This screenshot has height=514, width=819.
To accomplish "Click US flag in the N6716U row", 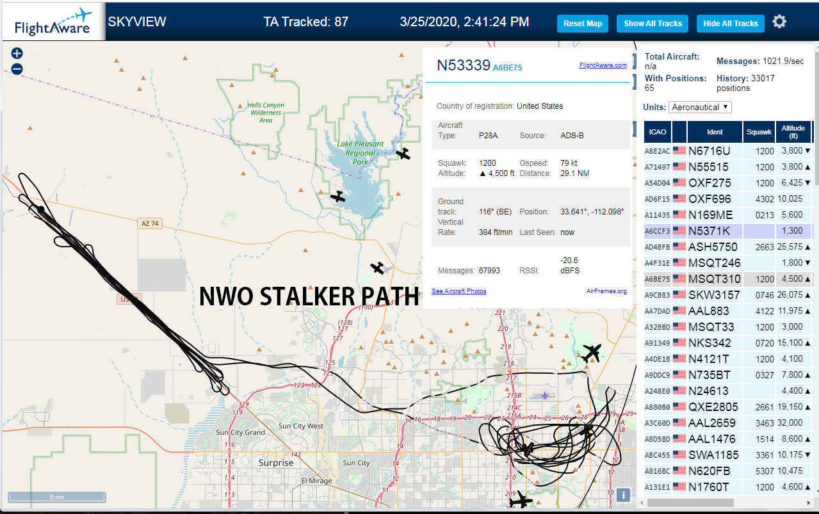I will (x=679, y=151).
